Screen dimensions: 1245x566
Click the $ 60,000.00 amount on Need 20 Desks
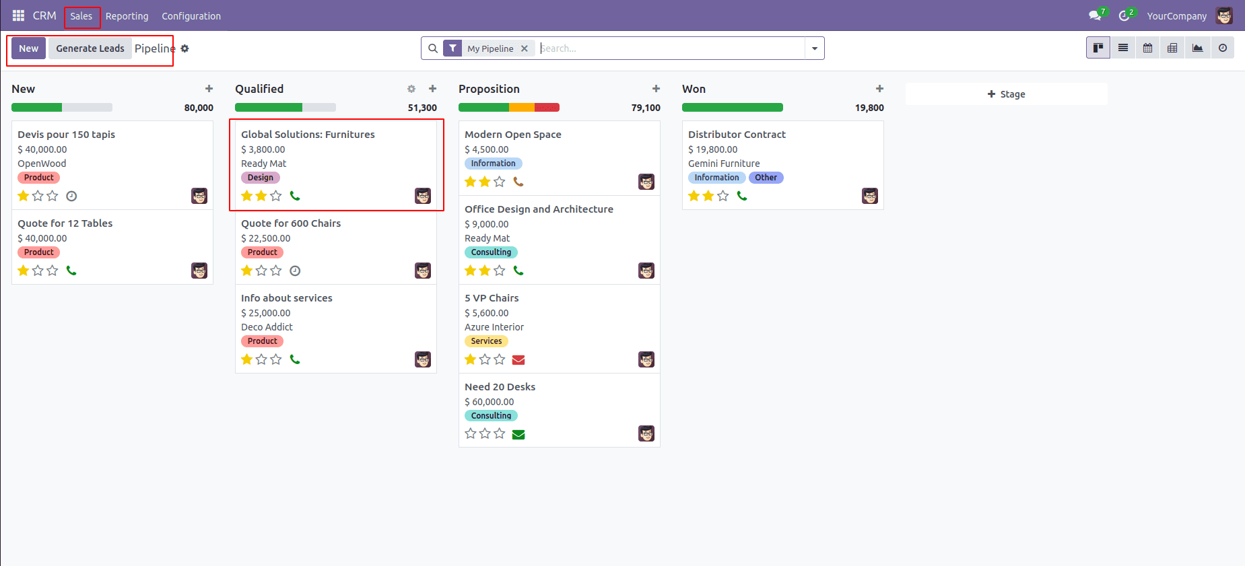click(x=490, y=402)
